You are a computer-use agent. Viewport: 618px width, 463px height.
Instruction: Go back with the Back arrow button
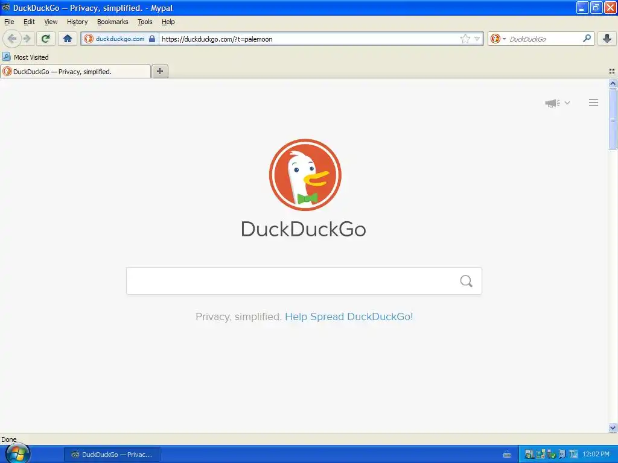point(12,39)
